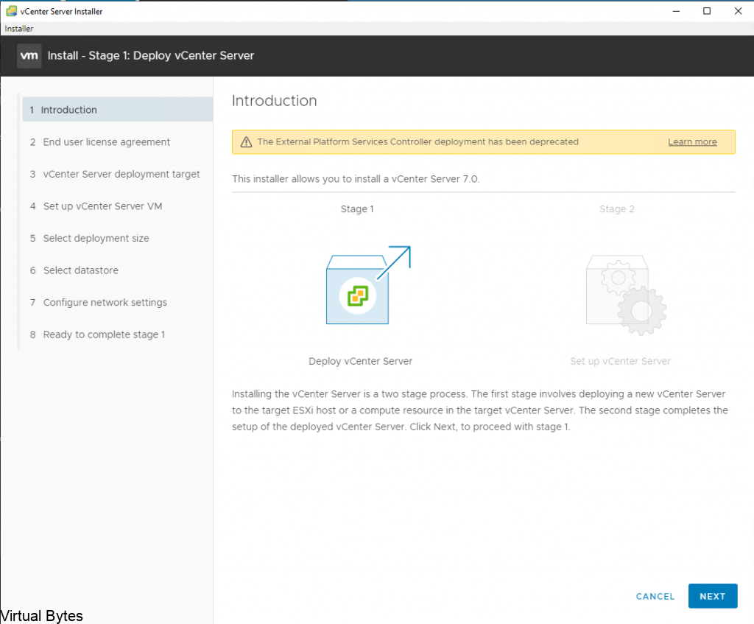Click the Introduction page heading
This screenshot has width=754, height=624.
point(274,100)
